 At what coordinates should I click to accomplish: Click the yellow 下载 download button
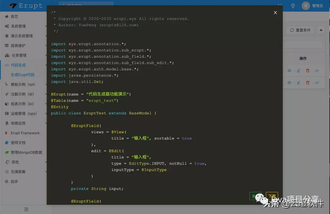pyautogui.click(x=272, y=196)
